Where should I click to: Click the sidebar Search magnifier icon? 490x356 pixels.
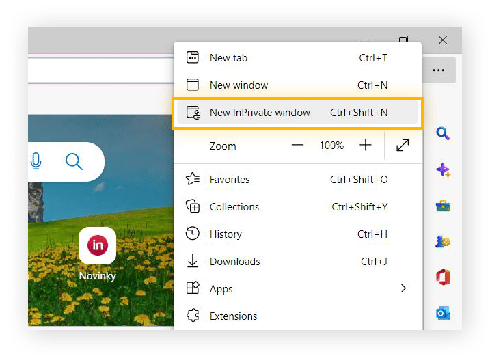443,134
